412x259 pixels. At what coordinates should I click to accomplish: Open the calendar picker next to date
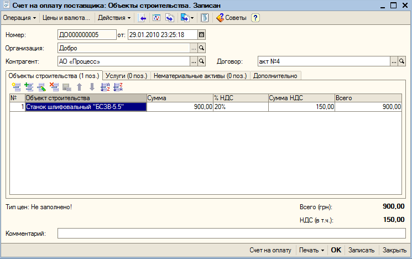[201, 35]
